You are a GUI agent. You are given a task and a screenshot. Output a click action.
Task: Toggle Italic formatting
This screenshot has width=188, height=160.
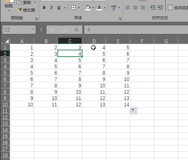[x=51, y=8]
